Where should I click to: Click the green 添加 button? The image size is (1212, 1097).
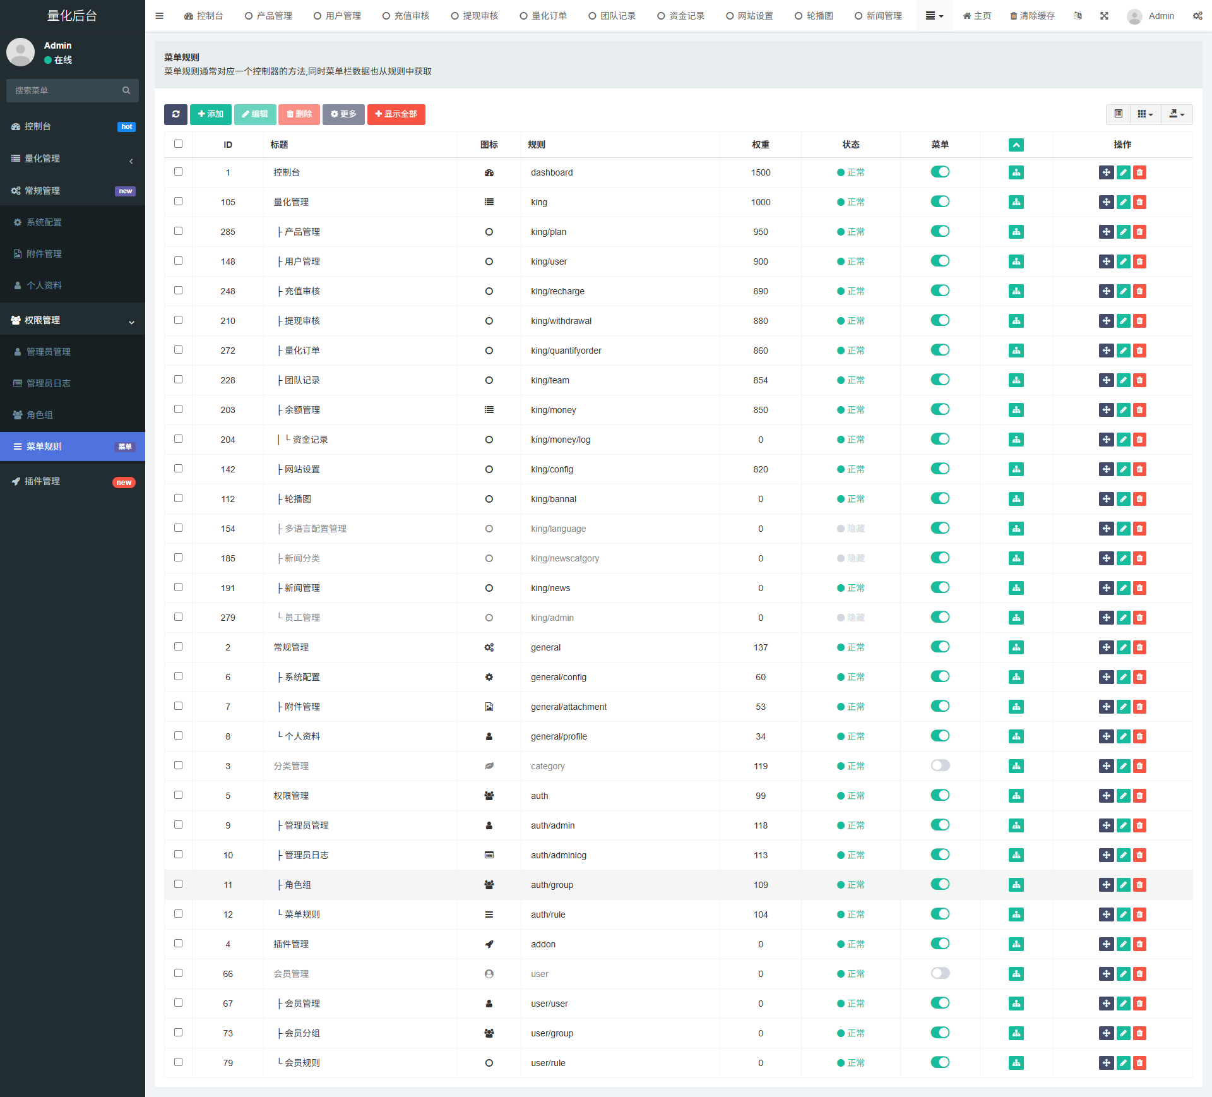pyautogui.click(x=210, y=114)
